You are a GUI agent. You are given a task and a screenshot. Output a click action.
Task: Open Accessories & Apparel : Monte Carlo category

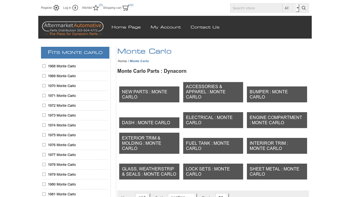213,92
